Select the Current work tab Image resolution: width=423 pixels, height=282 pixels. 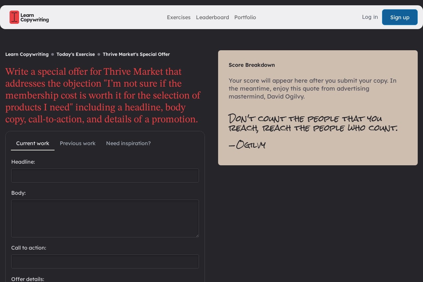tap(33, 143)
